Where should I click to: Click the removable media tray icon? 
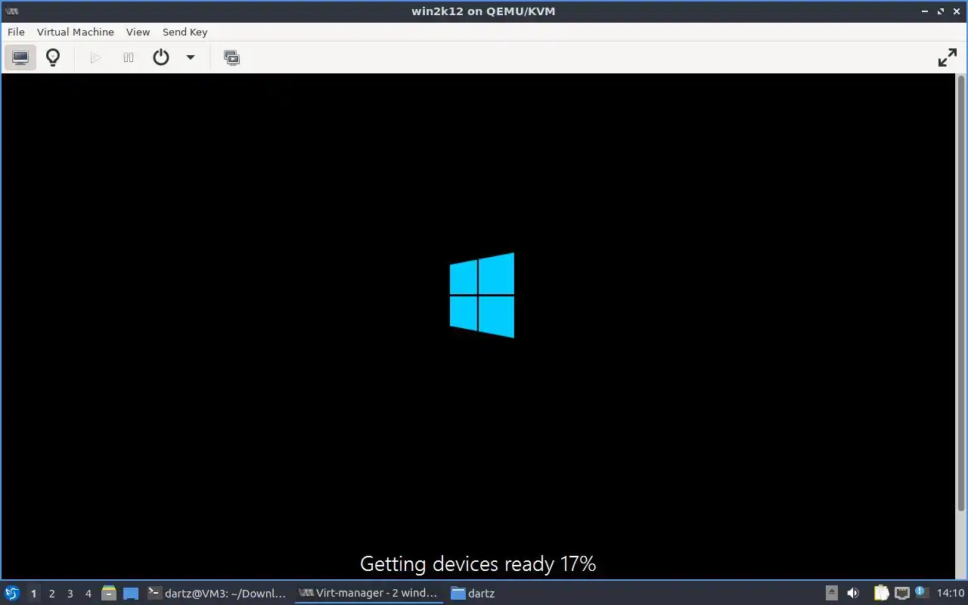pos(832,593)
